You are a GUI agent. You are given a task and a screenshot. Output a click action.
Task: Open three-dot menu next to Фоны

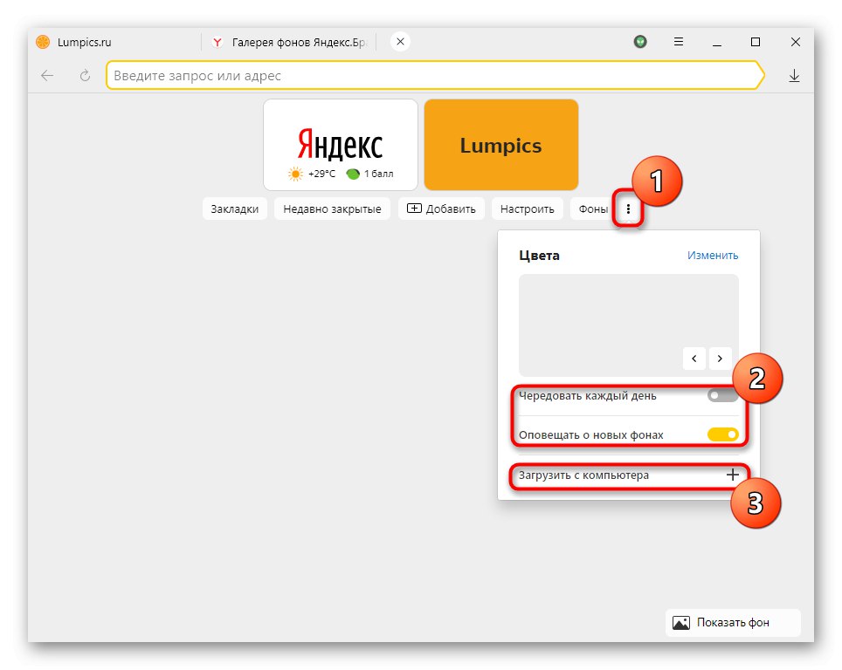(628, 209)
